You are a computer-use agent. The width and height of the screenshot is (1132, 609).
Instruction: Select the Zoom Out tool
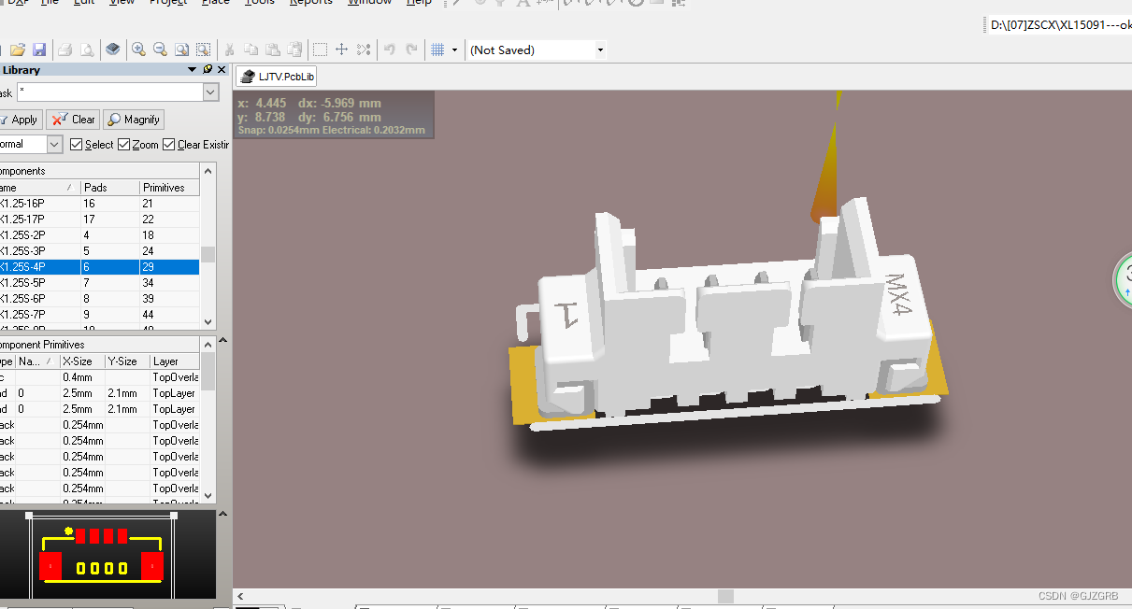159,49
